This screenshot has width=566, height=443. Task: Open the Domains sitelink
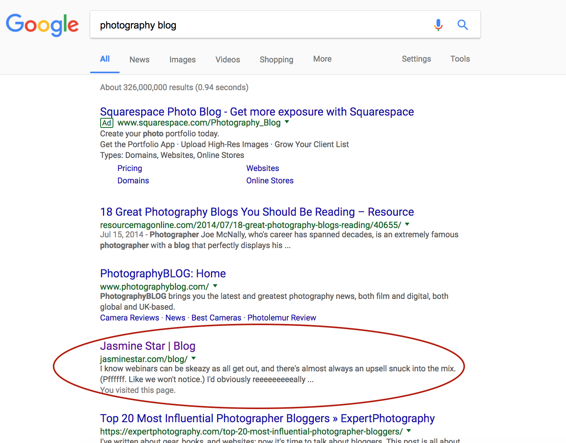click(x=133, y=181)
